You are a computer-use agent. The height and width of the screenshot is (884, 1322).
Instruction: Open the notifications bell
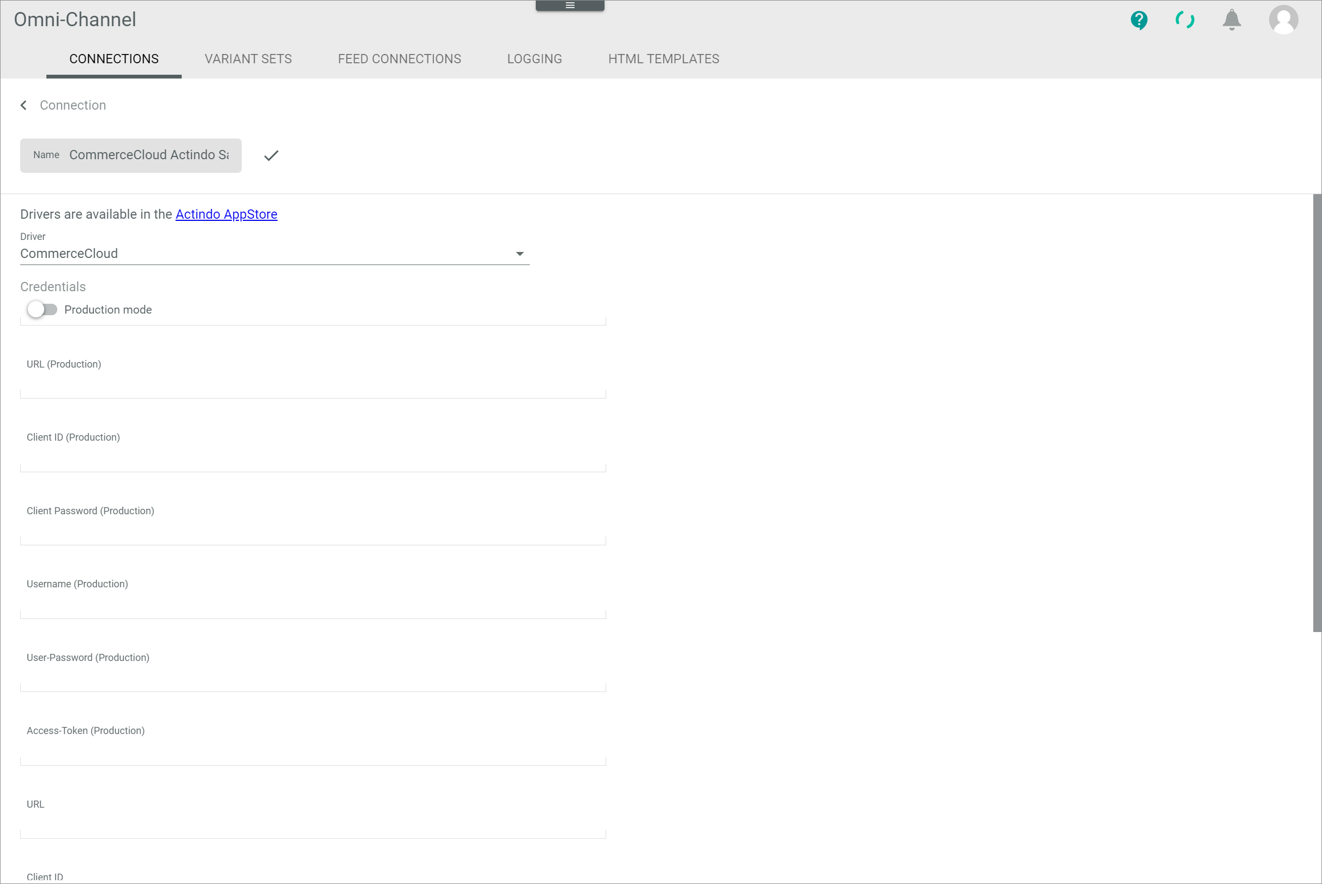click(1232, 20)
